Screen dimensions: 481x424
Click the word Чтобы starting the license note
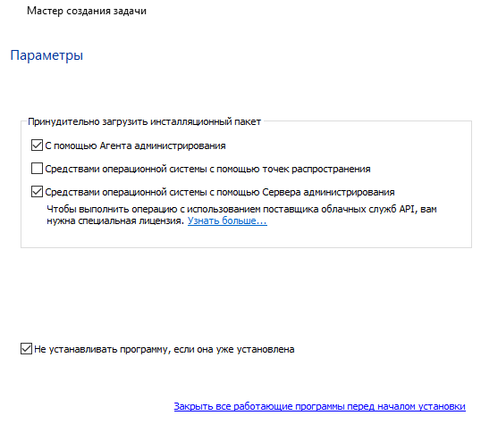[61, 209]
